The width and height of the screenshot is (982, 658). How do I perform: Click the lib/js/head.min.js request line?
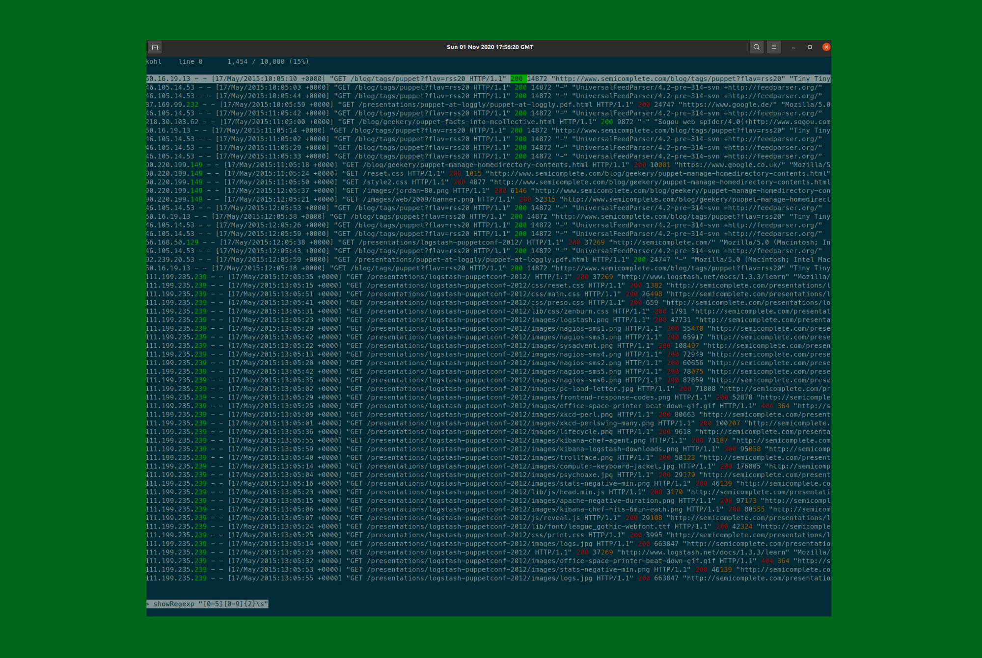tap(489, 492)
